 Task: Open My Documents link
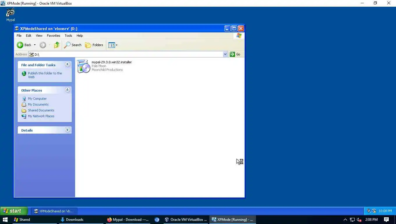(38, 104)
